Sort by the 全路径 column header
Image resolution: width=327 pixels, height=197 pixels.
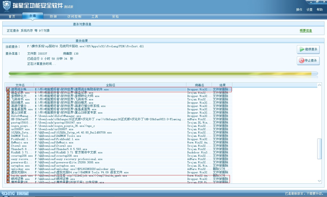[110, 85]
